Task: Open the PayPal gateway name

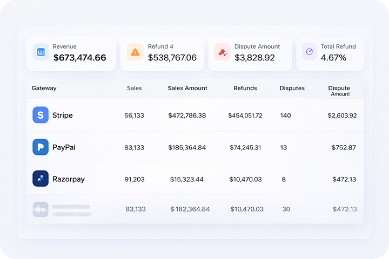Action: pos(64,147)
